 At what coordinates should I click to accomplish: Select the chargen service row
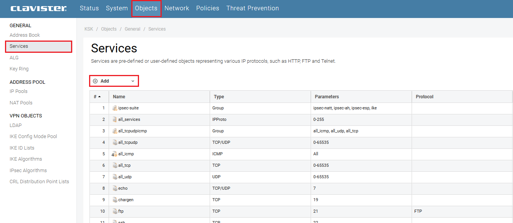126,200
